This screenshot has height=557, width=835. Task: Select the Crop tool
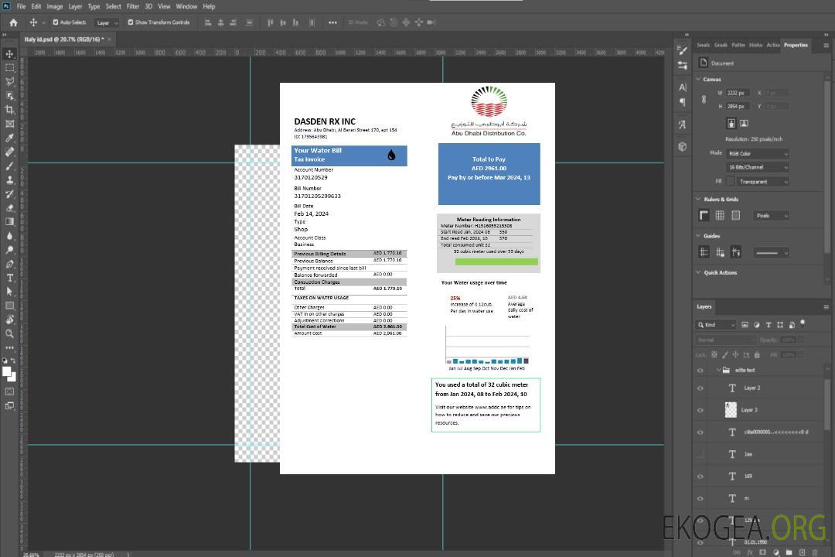pos(10,110)
